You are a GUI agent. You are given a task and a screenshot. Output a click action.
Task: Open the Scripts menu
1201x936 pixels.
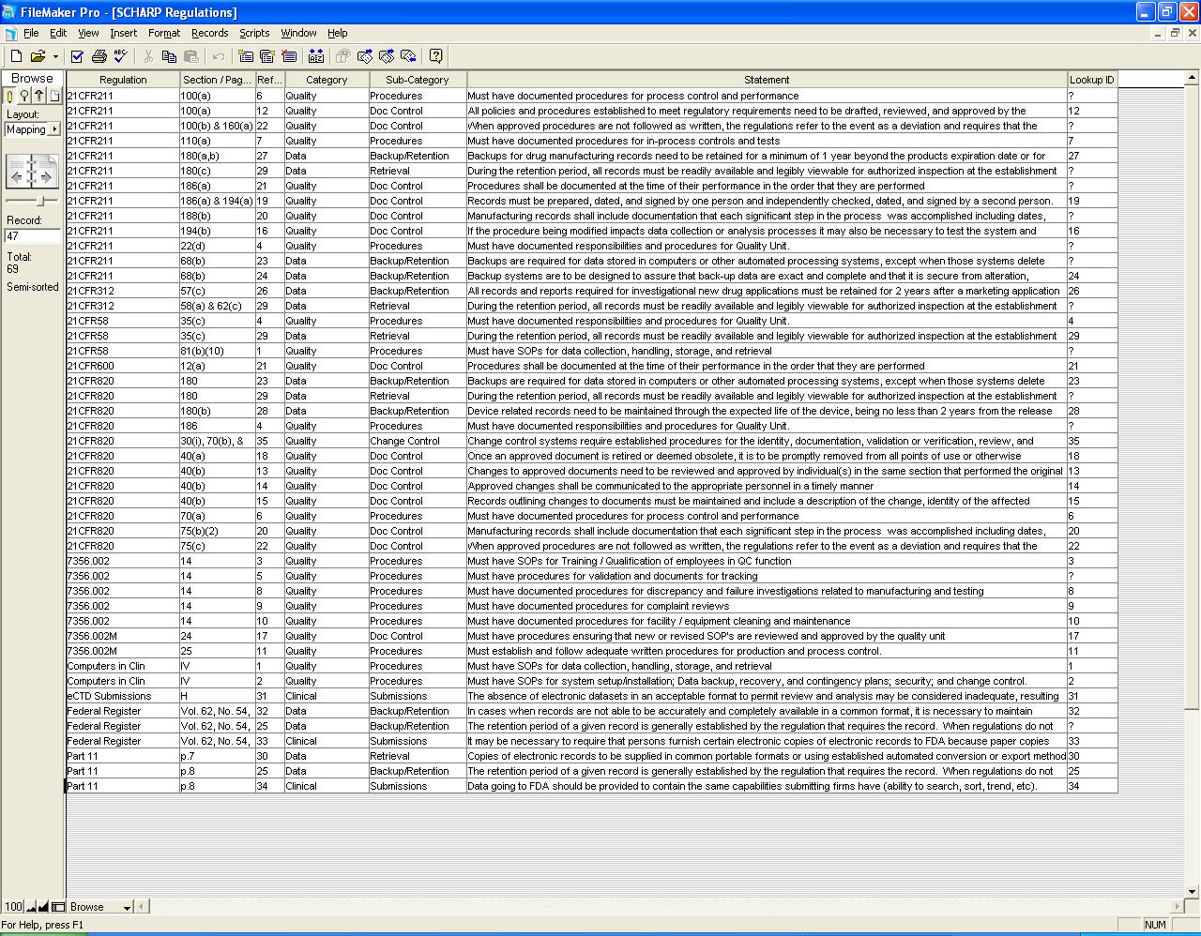[x=253, y=33]
